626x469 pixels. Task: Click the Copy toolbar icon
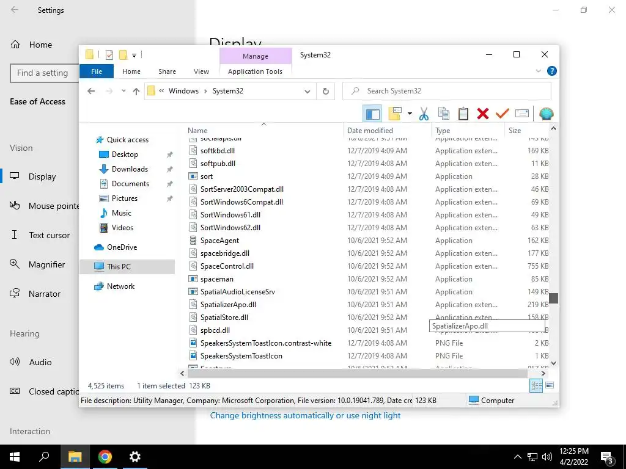coord(444,114)
